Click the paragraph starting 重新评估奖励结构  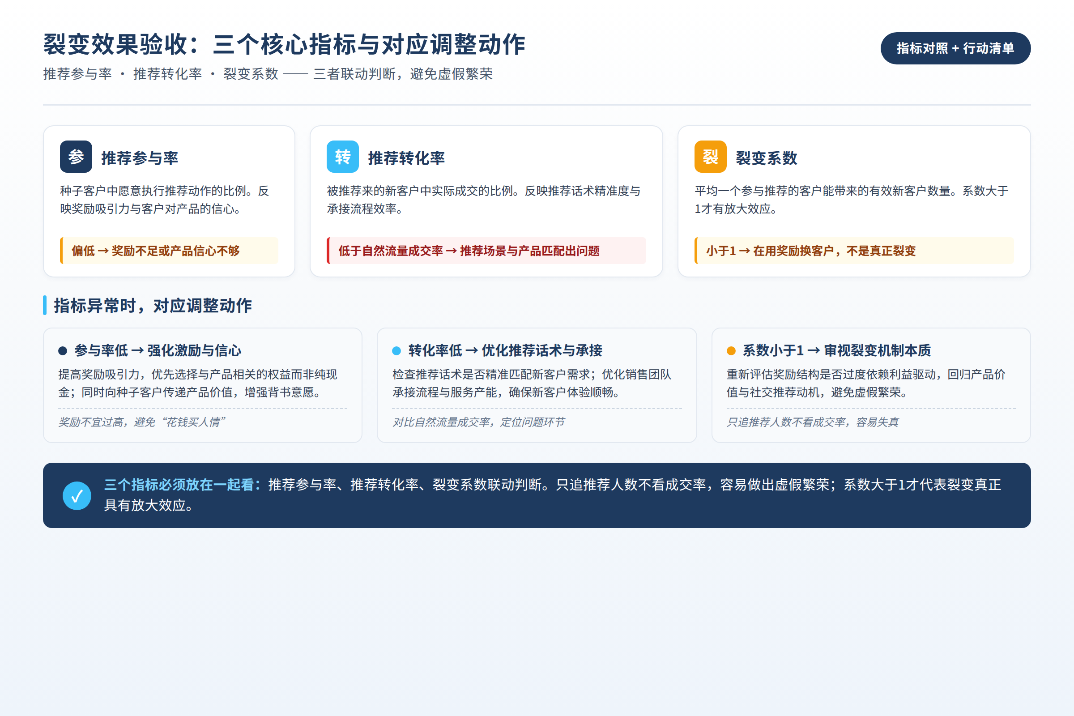(x=866, y=383)
